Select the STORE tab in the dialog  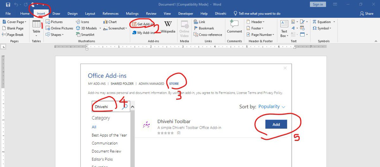[174, 84]
